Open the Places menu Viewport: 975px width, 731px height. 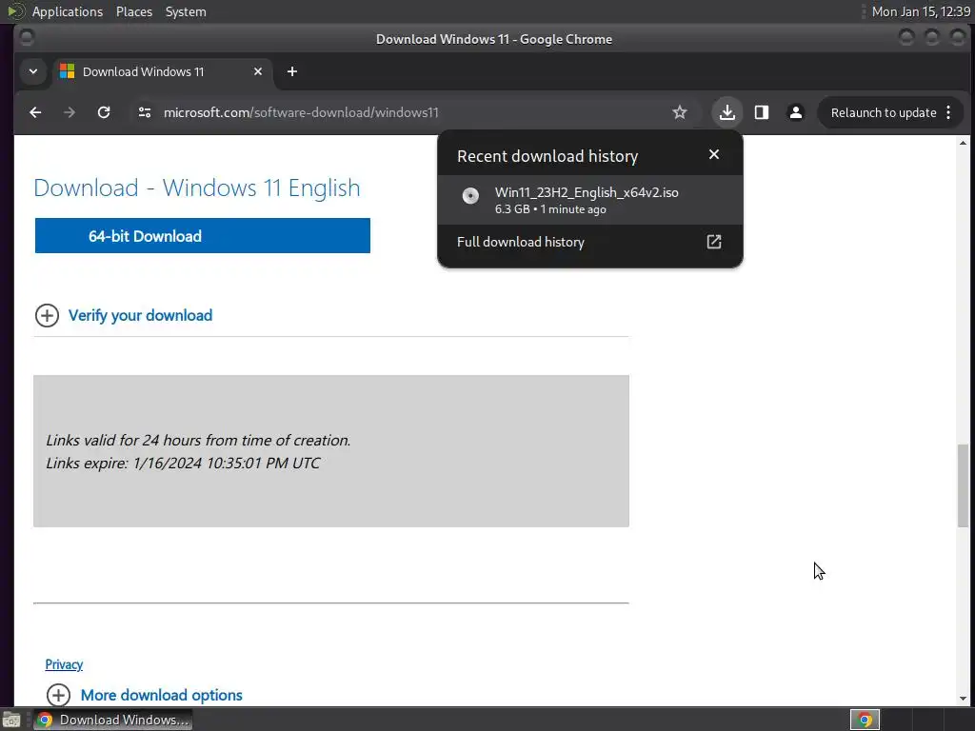[133, 11]
